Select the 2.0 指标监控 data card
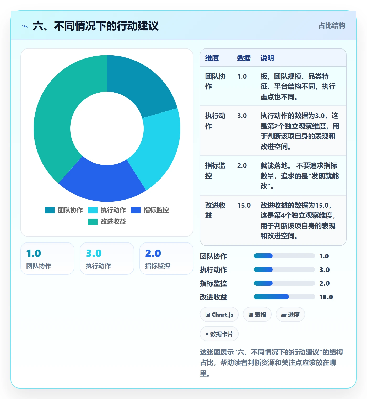Viewport: 367px width, 399px height. [x=166, y=258]
